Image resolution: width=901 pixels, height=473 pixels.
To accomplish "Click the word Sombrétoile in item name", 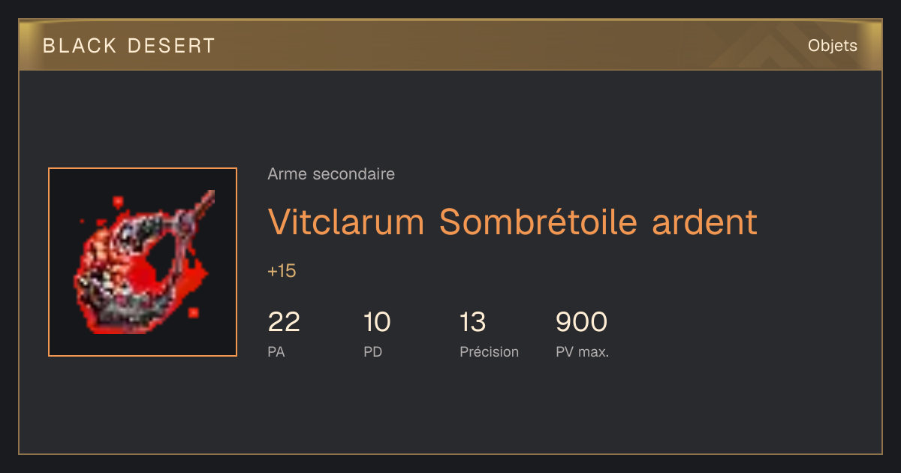I will (x=538, y=221).
